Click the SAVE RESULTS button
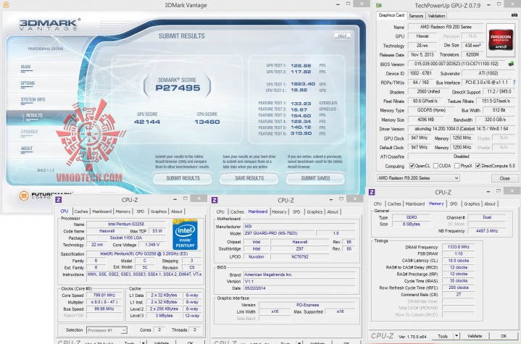The image size is (521, 344). tap(249, 178)
